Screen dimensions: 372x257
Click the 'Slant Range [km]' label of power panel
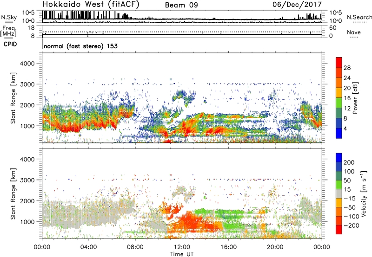pos(13,98)
